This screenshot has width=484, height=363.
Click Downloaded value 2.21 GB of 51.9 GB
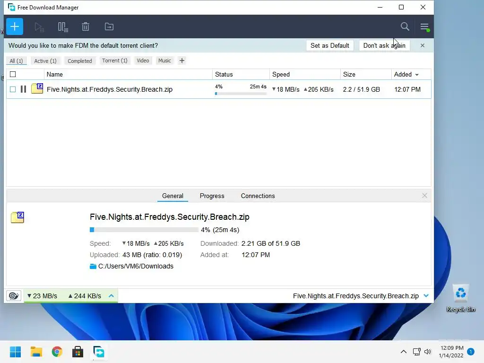click(271, 243)
